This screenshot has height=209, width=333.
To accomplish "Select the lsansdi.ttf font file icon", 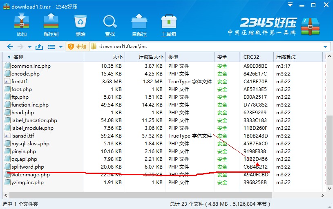I will (x=7, y=136).
